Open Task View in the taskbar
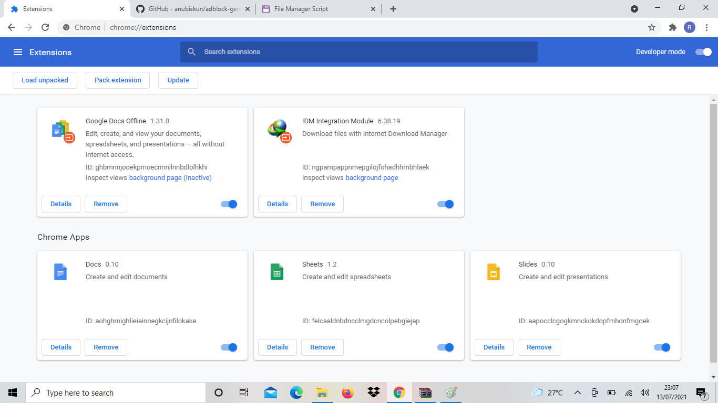Screen dimensions: 718x403 click(x=244, y=393)
